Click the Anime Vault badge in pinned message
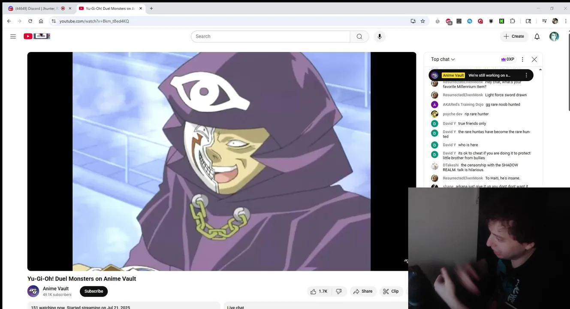Screen dimensions: 570x309 (x=453, y=76)
